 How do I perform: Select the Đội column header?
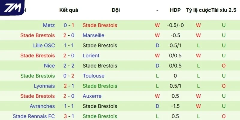(x=115, y=10)
